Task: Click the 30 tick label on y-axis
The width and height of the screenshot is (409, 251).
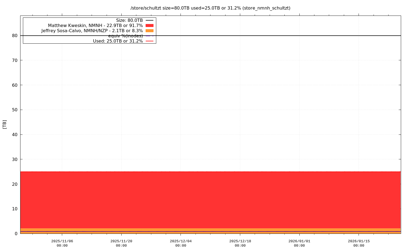Action: click(x=14, y=159)
